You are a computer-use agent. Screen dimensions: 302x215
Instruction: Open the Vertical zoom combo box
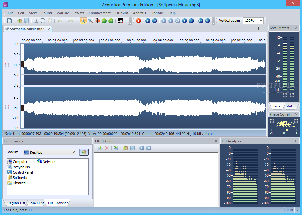(x=253, y=21)
